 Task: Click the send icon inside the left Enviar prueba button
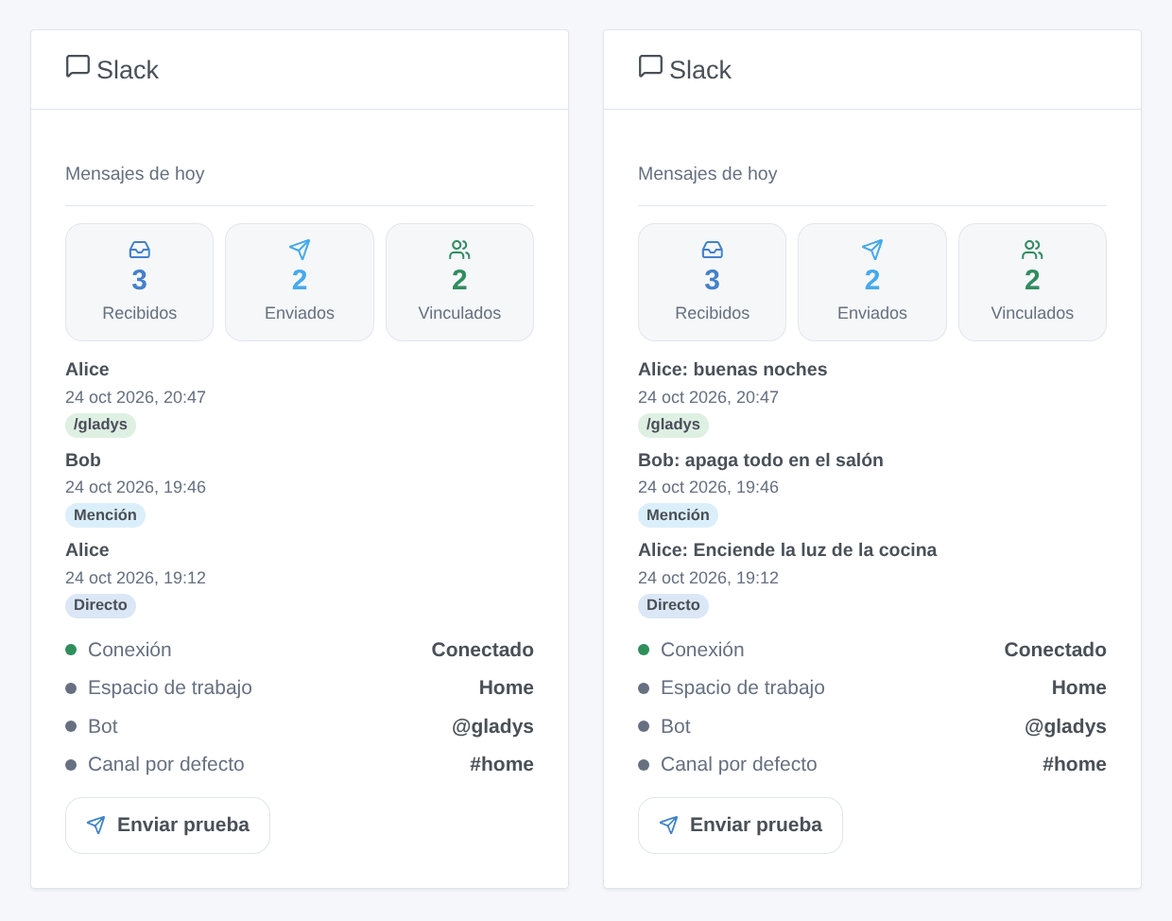(96, 825)
